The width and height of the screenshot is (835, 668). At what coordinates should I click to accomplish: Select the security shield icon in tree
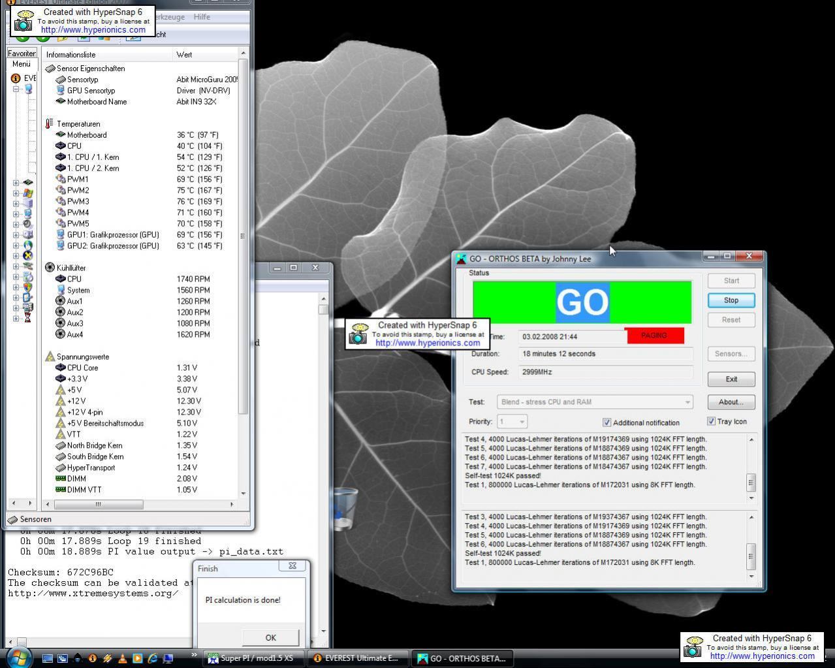[28, 287]
